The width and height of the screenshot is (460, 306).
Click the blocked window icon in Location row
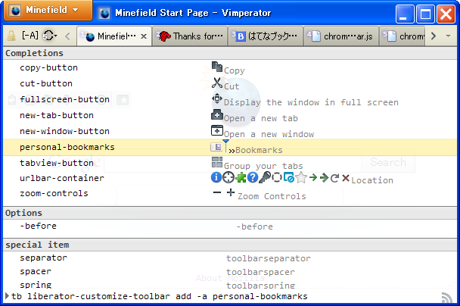pos(289,177)
